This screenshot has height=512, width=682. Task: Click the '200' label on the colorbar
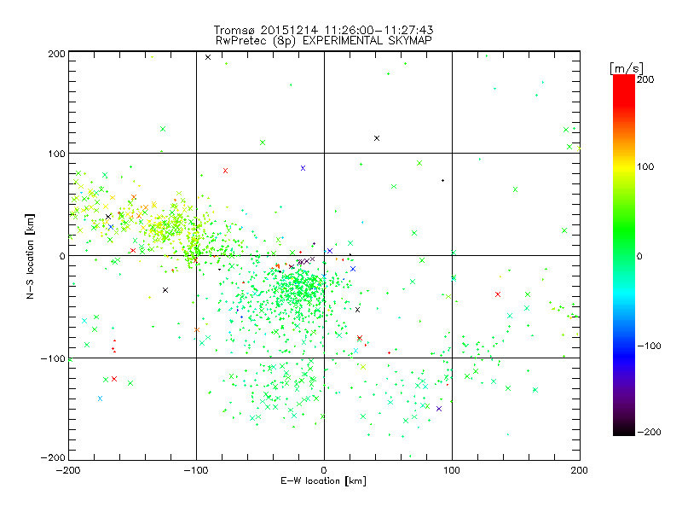point(645,79)
